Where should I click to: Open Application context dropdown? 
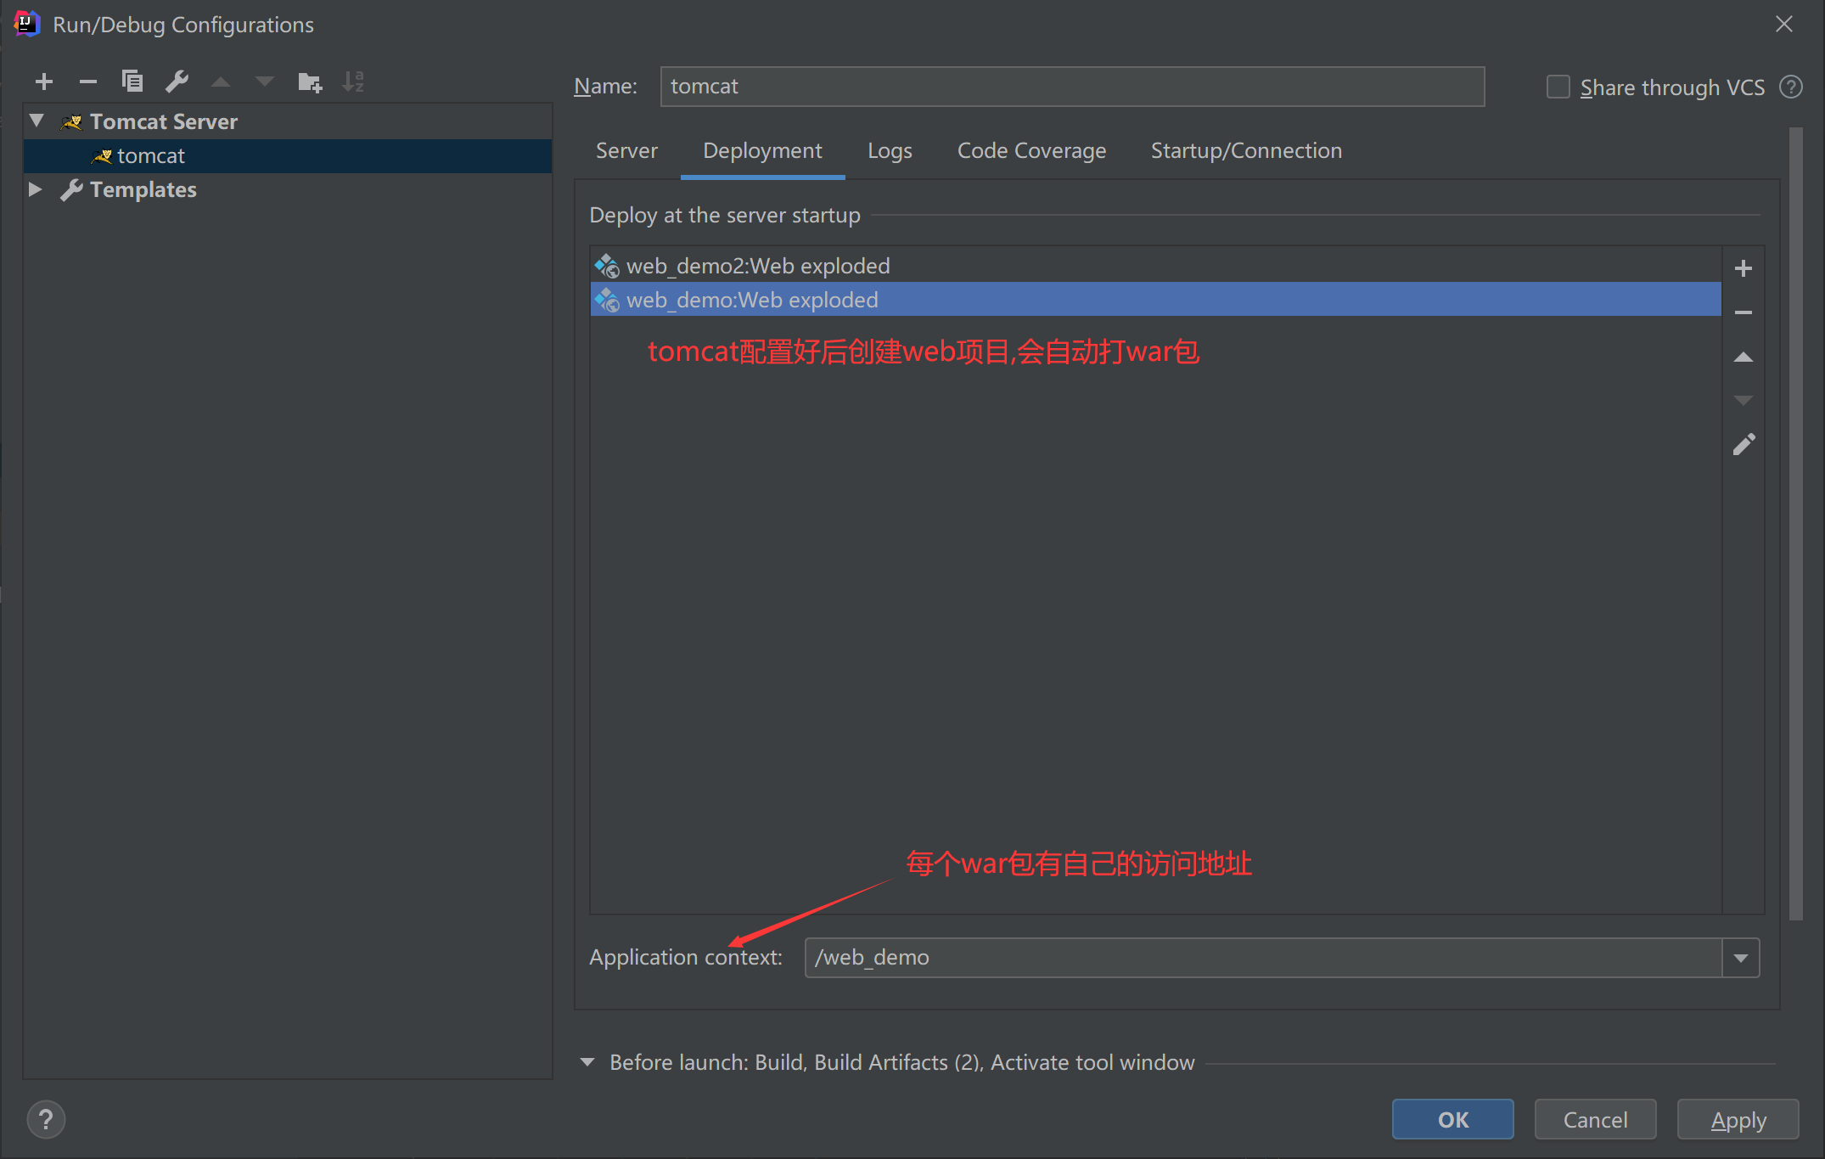(1741, 958)
